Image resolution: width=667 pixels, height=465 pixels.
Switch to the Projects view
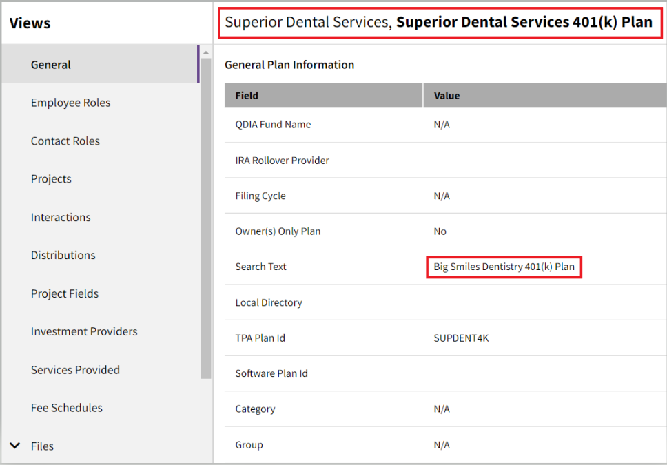[x=51, y=179]
